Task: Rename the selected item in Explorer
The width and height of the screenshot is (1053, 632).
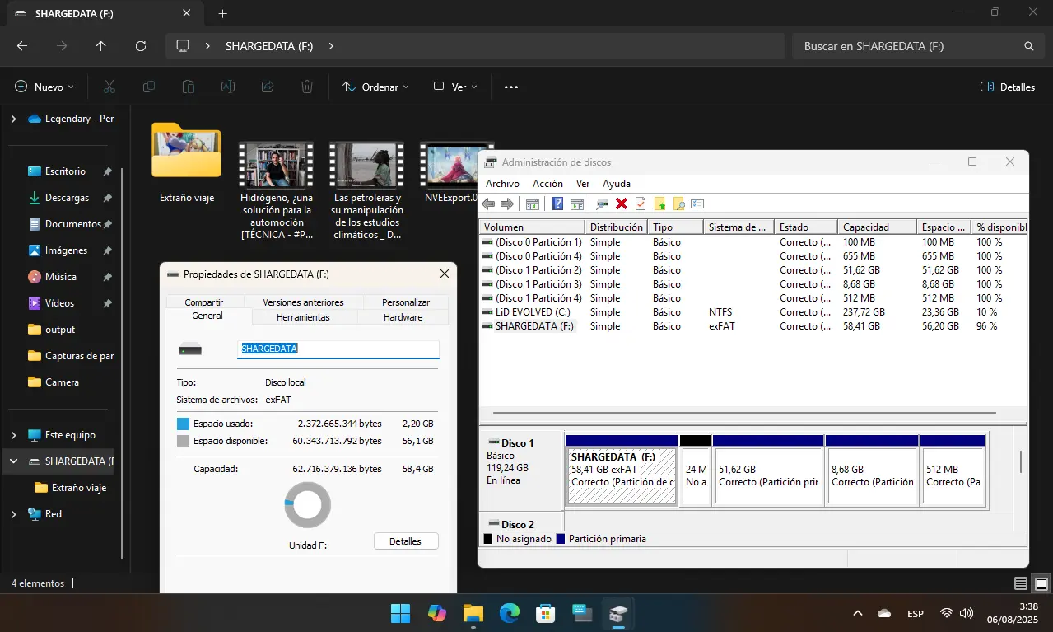Action: pyautogui.click(x=228, y=87)
